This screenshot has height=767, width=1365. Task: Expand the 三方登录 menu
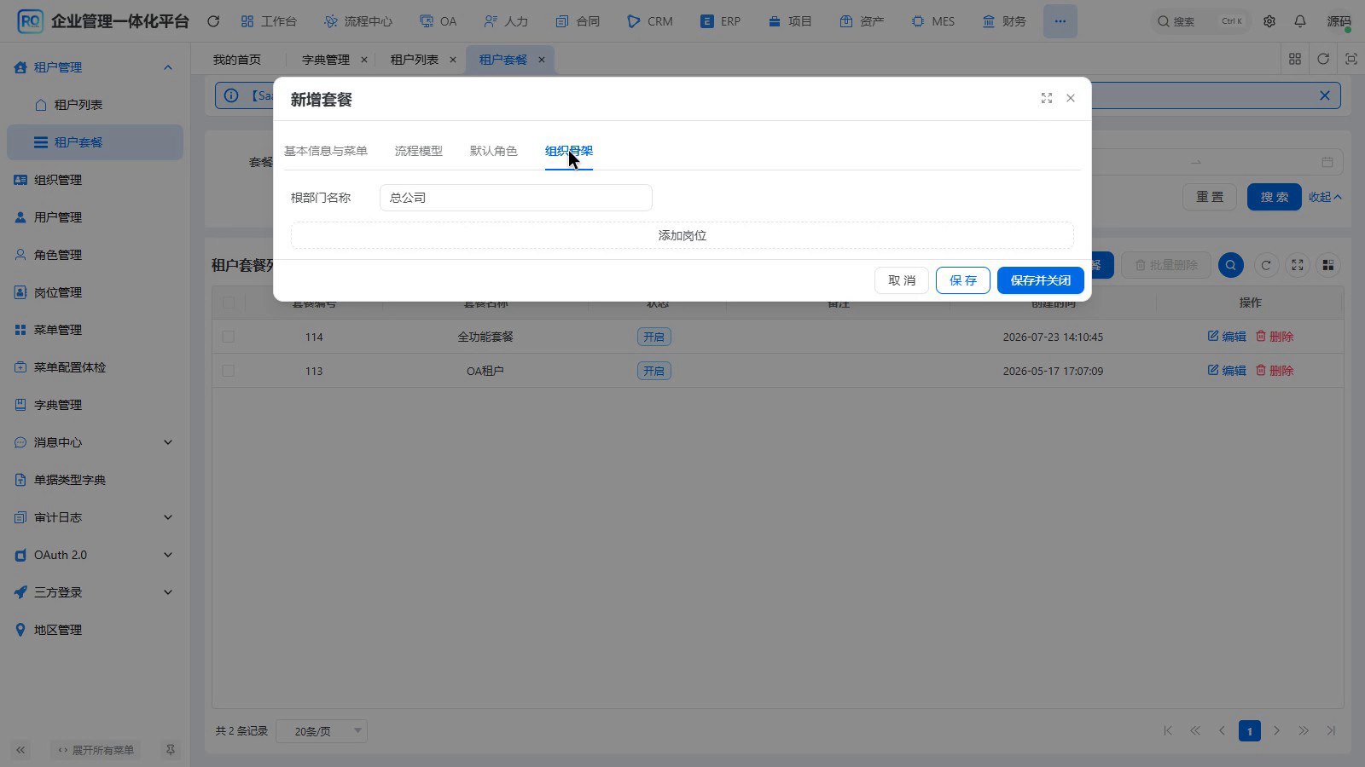coord(95,592)
